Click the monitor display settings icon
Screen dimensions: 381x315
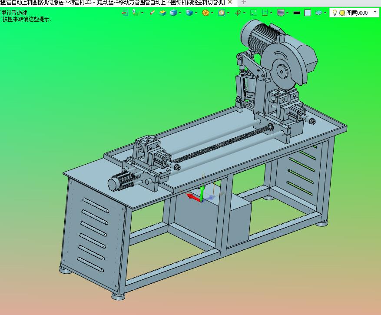click(281, 13)
